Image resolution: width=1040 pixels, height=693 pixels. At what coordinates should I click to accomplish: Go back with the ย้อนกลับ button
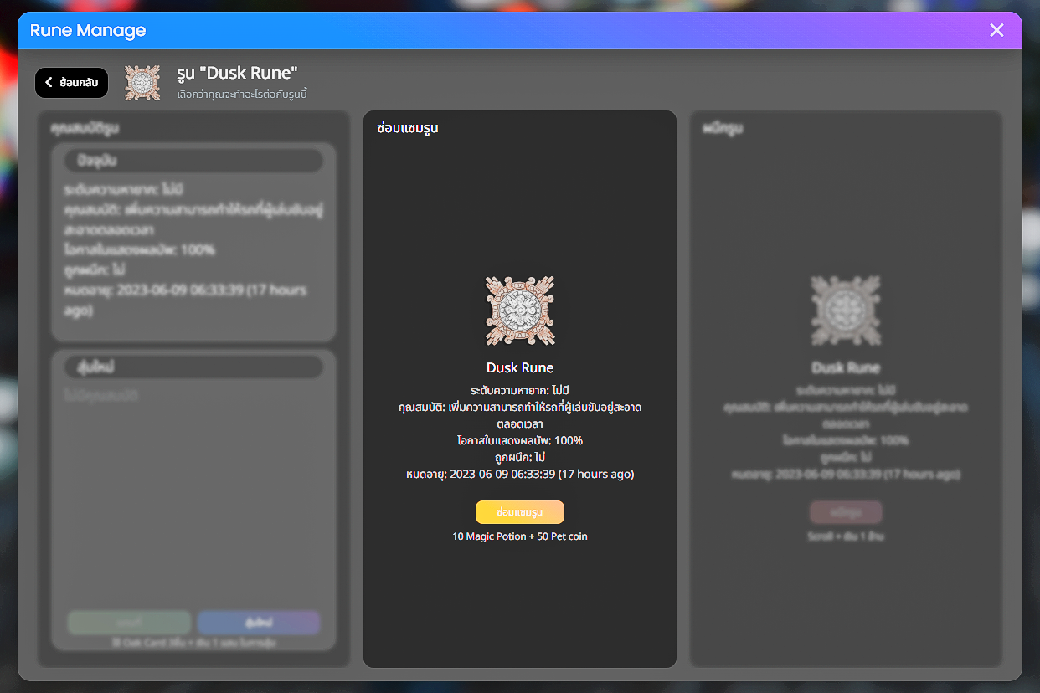[x=71, y=83]
